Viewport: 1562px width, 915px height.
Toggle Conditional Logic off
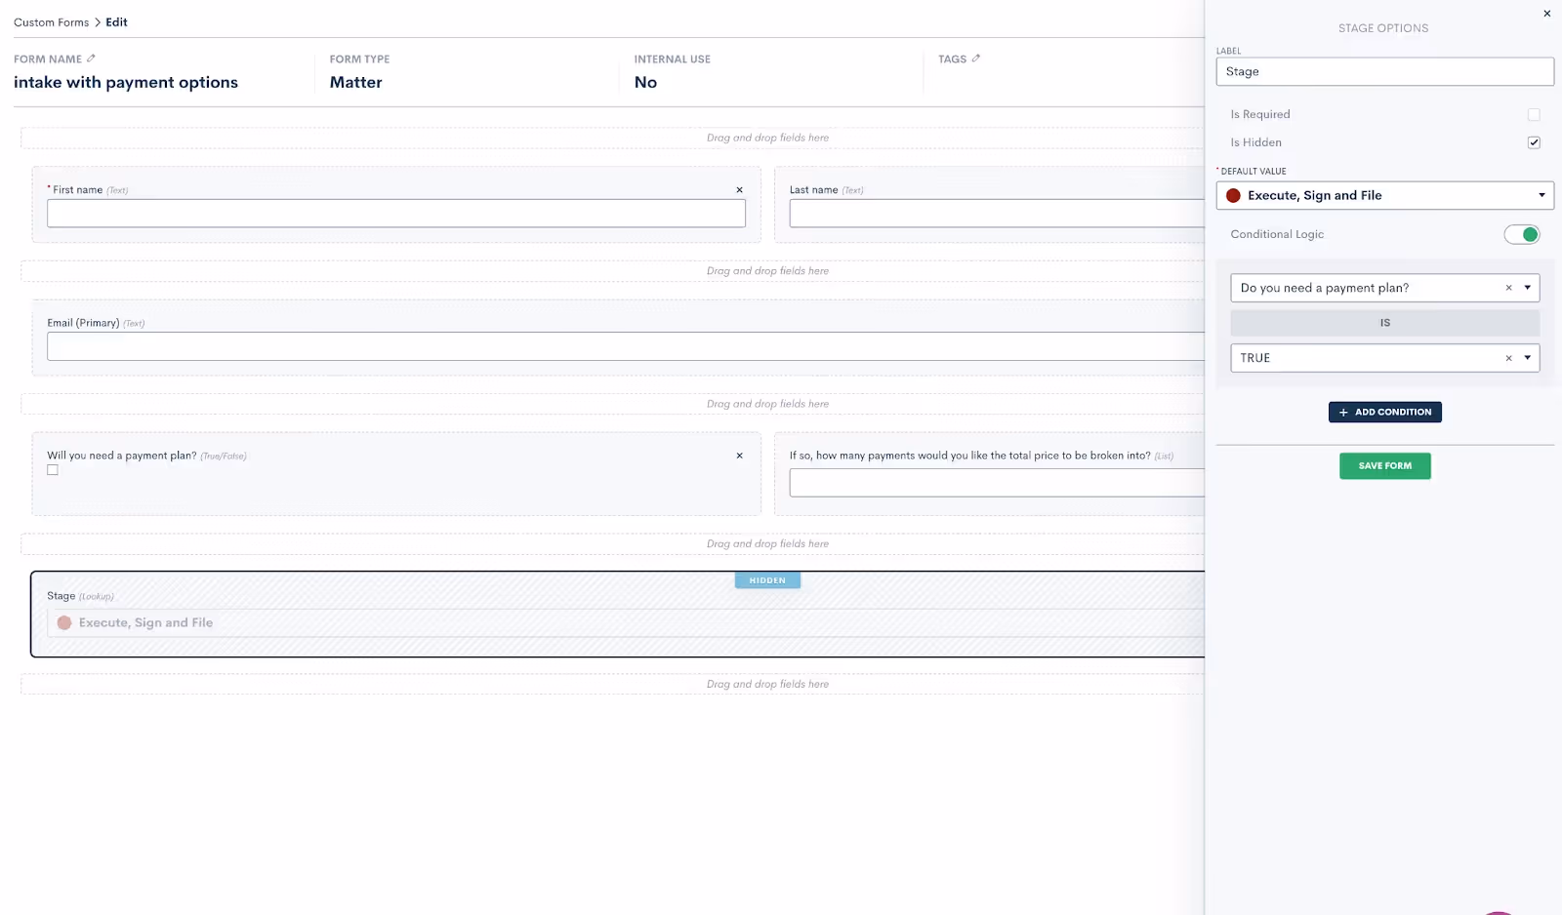1522,234
